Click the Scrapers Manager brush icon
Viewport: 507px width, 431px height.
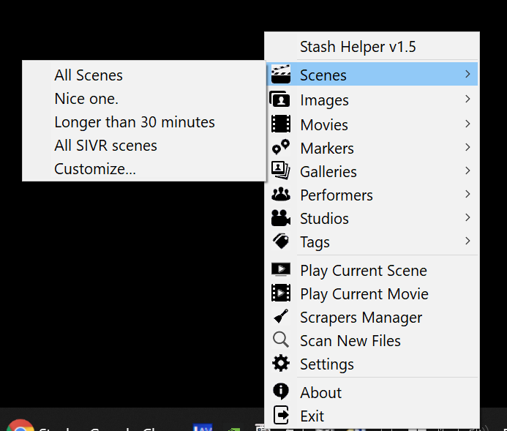[281, 317]
